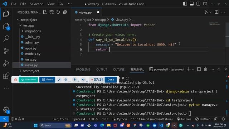Viewport: 229px width, 129px height.
Task: Expand the migrations folder
Action: (22, 31)
